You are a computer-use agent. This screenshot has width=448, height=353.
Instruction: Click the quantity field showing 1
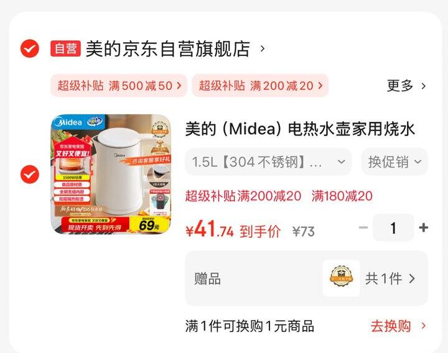tap(393, 227)
